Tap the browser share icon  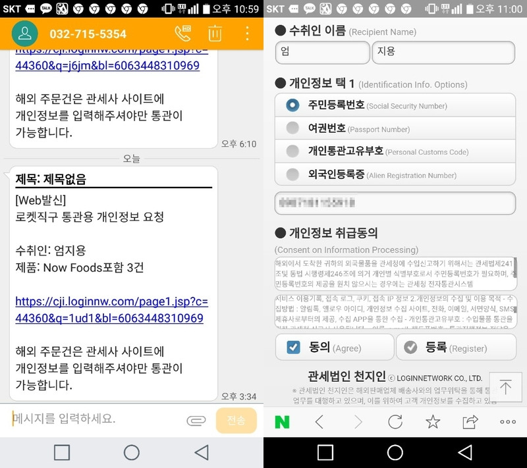tap(470, 422)
